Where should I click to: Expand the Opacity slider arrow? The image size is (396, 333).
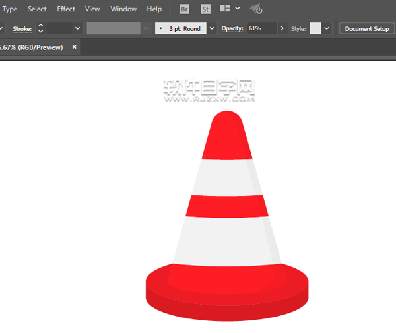tap(282, 28)
